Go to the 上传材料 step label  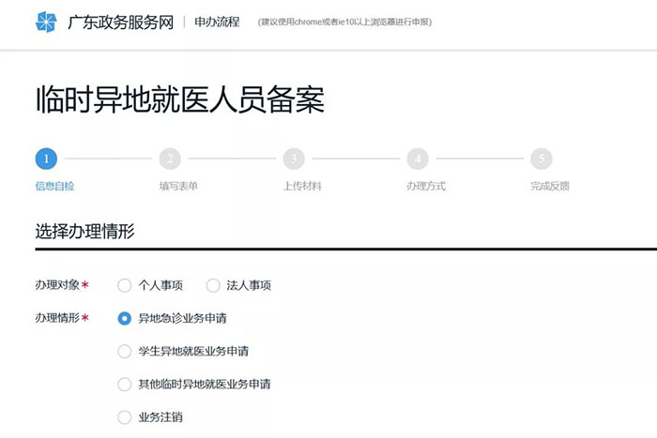[x=302, y=186]
